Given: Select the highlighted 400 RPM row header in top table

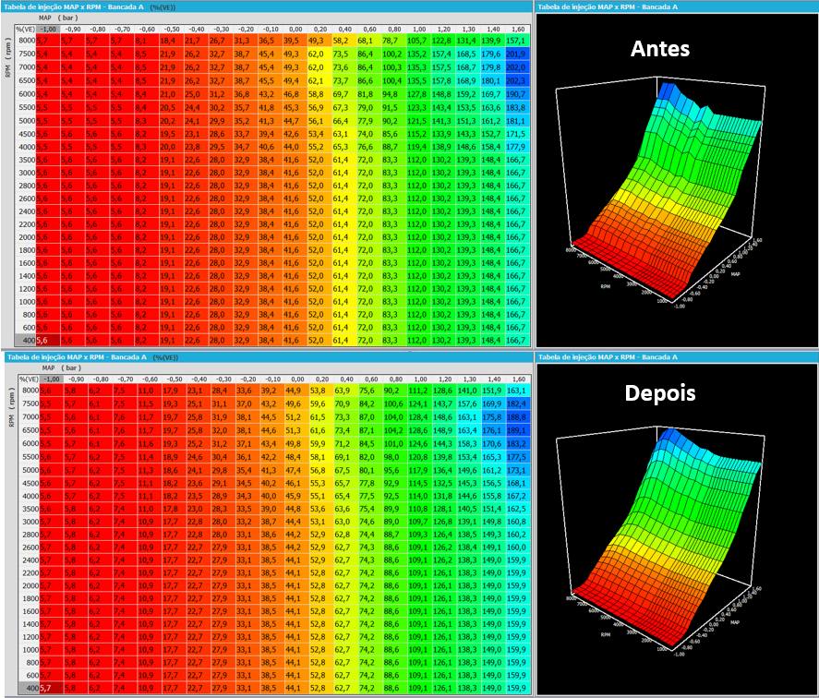Looking at the screenshot, I should (x=26, y=340).
